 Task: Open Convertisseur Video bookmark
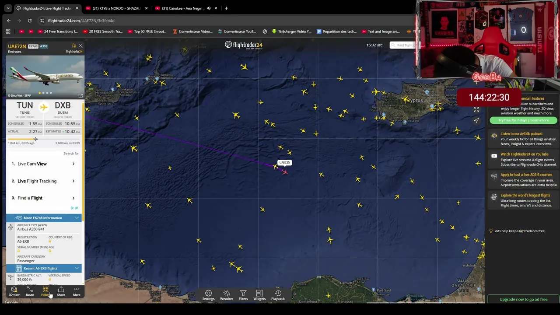(x=193, y=31)
